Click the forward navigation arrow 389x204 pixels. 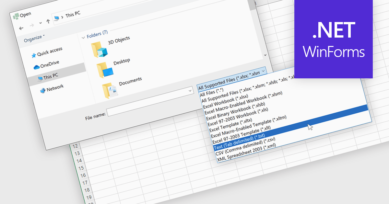click(31, 26)
